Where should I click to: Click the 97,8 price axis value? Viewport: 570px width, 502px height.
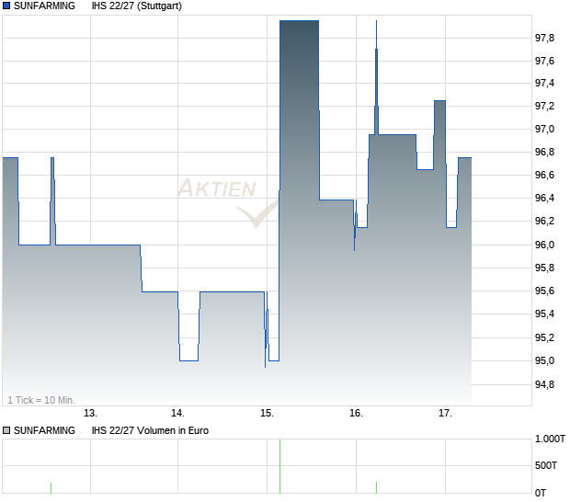pyautogui.click(x=544, y=38)
